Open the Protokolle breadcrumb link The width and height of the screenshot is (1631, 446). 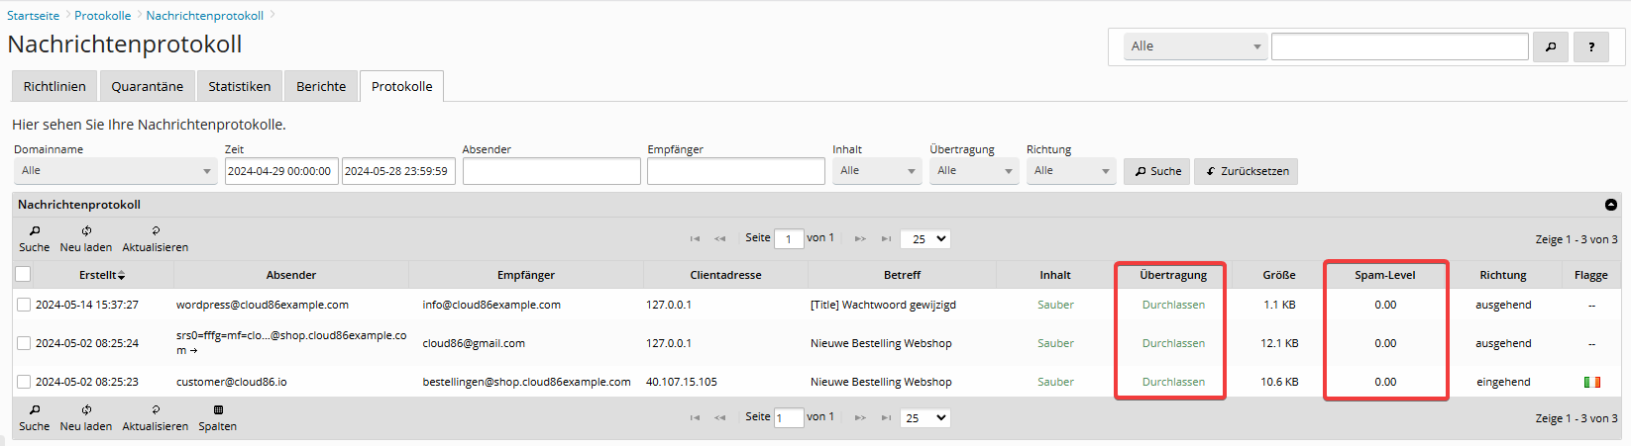pyautogui.click(x=102, y=16)
